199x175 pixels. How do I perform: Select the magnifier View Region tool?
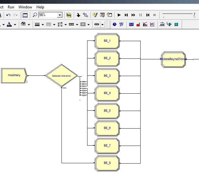pyautogui.click(x=35, y=15)
